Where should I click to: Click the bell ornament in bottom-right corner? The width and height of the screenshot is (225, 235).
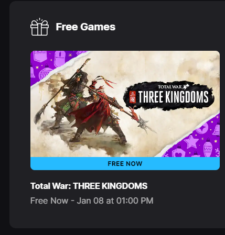click(x=217, y=129)
